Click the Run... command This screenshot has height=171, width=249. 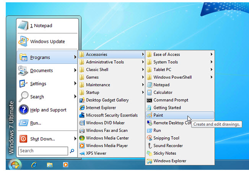pos(35,123)
